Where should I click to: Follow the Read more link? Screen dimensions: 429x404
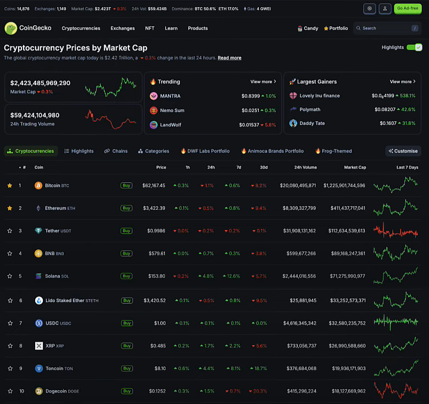point(229,58)
